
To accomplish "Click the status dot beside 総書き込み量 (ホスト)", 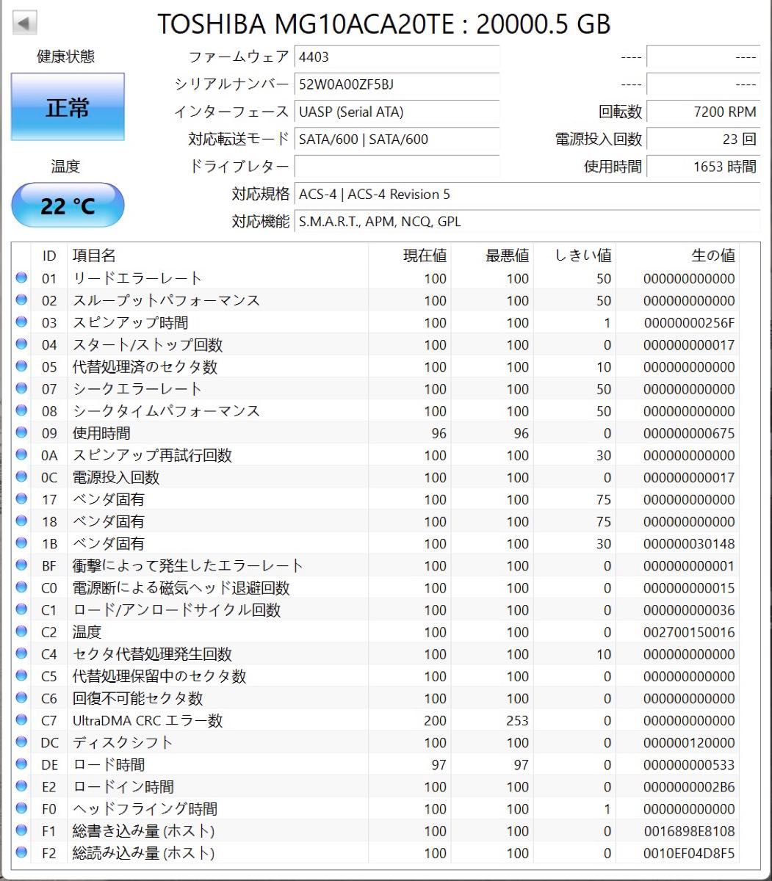I will (x=23, y=830).
